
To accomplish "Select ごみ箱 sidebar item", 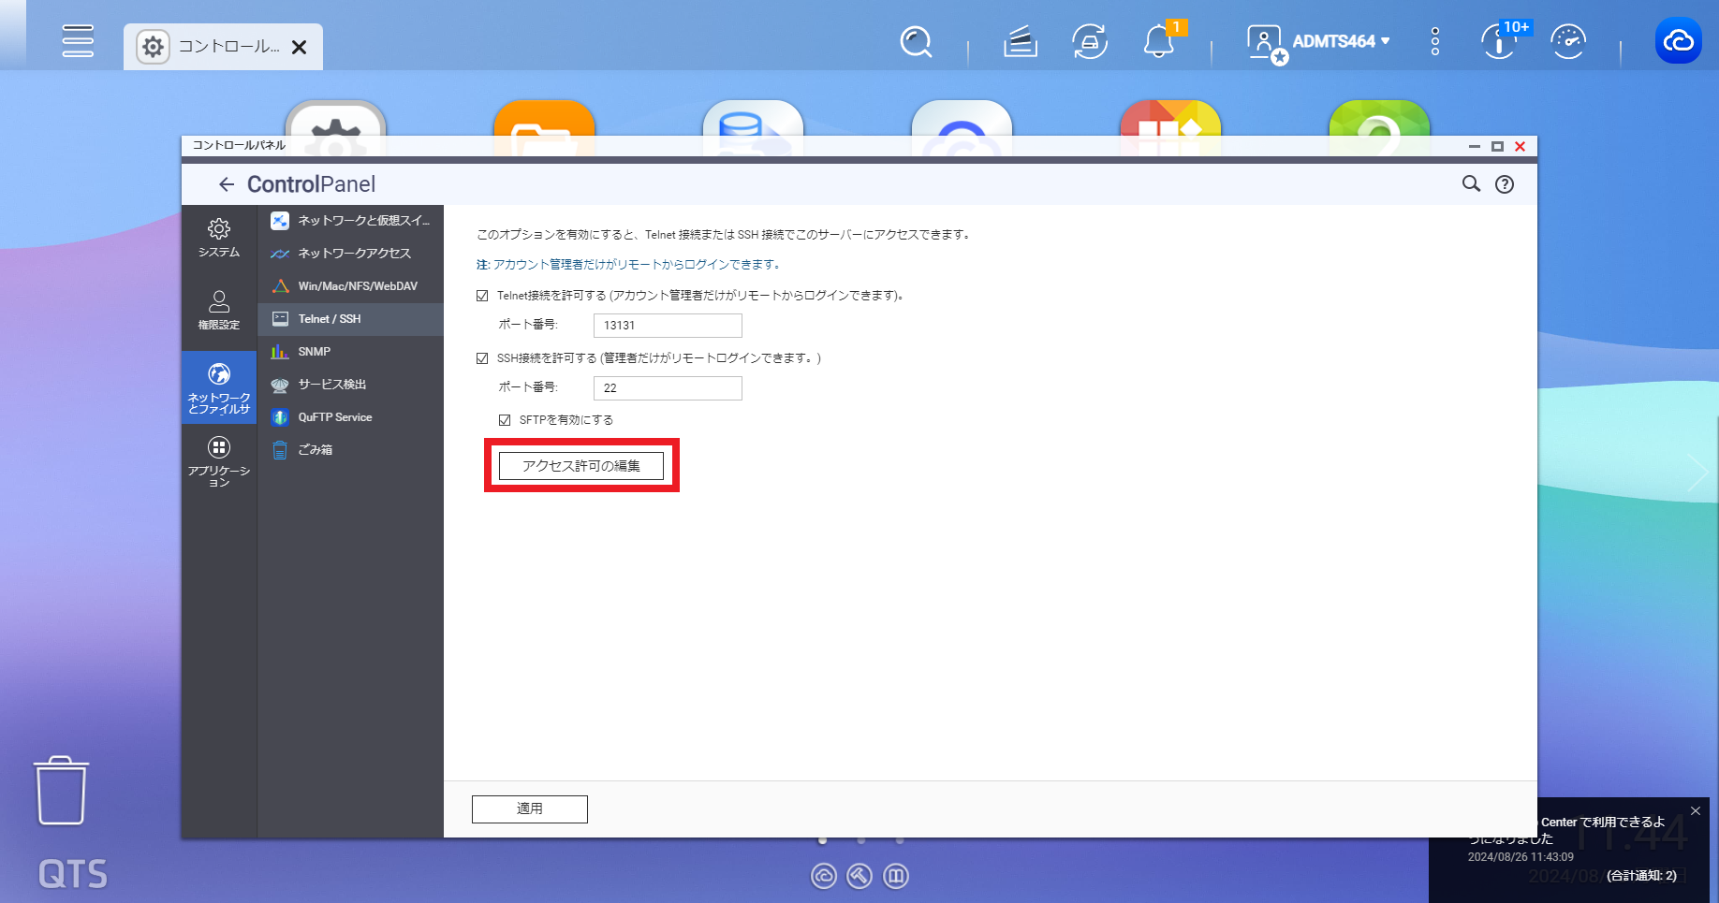I will point(350,450).
